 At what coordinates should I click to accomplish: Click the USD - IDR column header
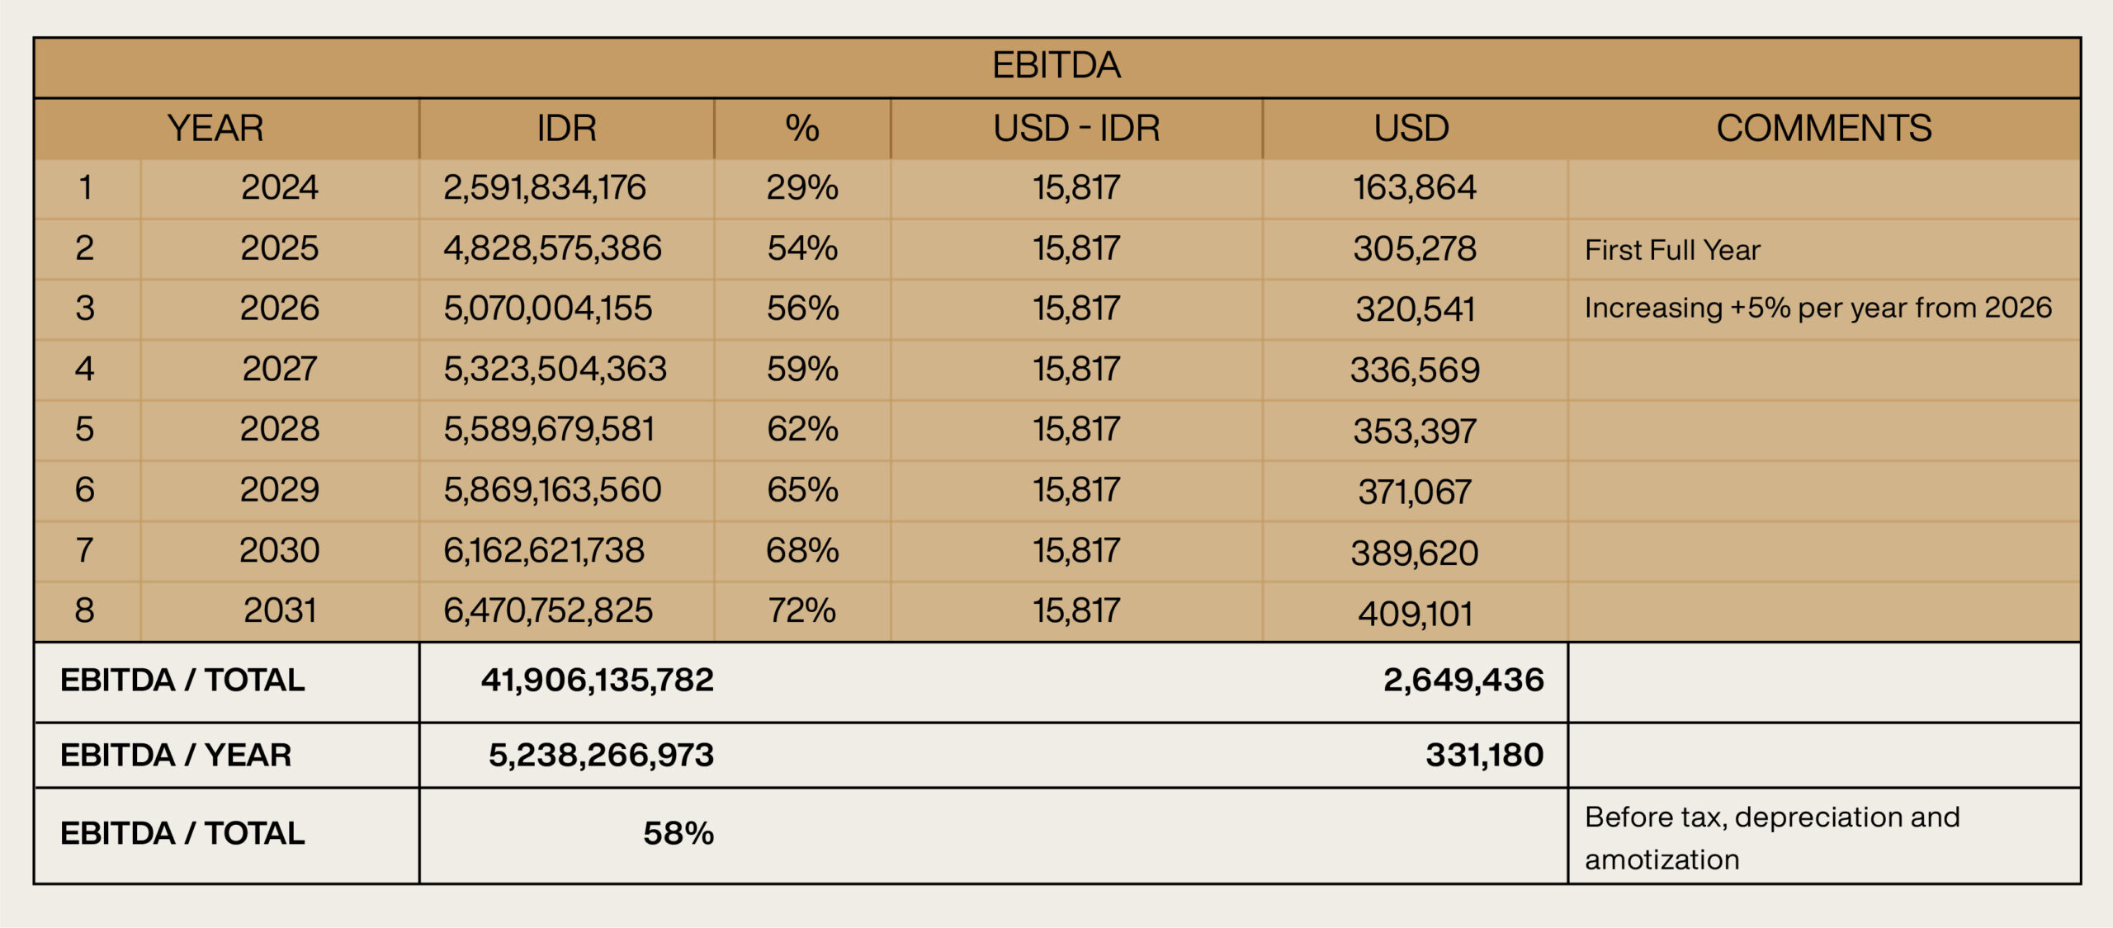1076,129
